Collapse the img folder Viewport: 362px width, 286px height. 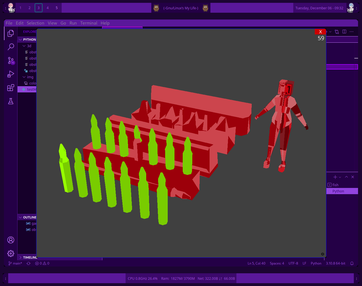[24, 77]
